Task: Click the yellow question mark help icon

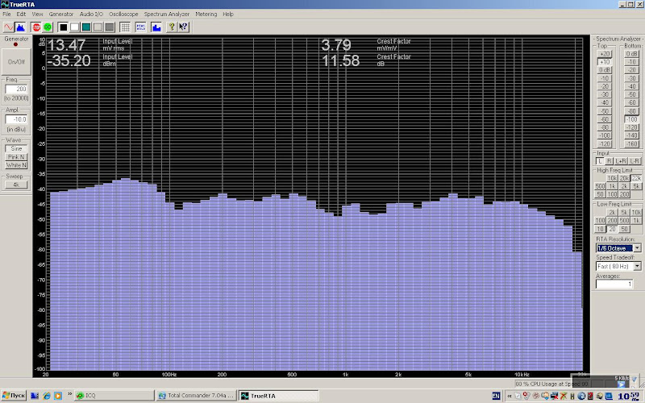Action: 172,27
